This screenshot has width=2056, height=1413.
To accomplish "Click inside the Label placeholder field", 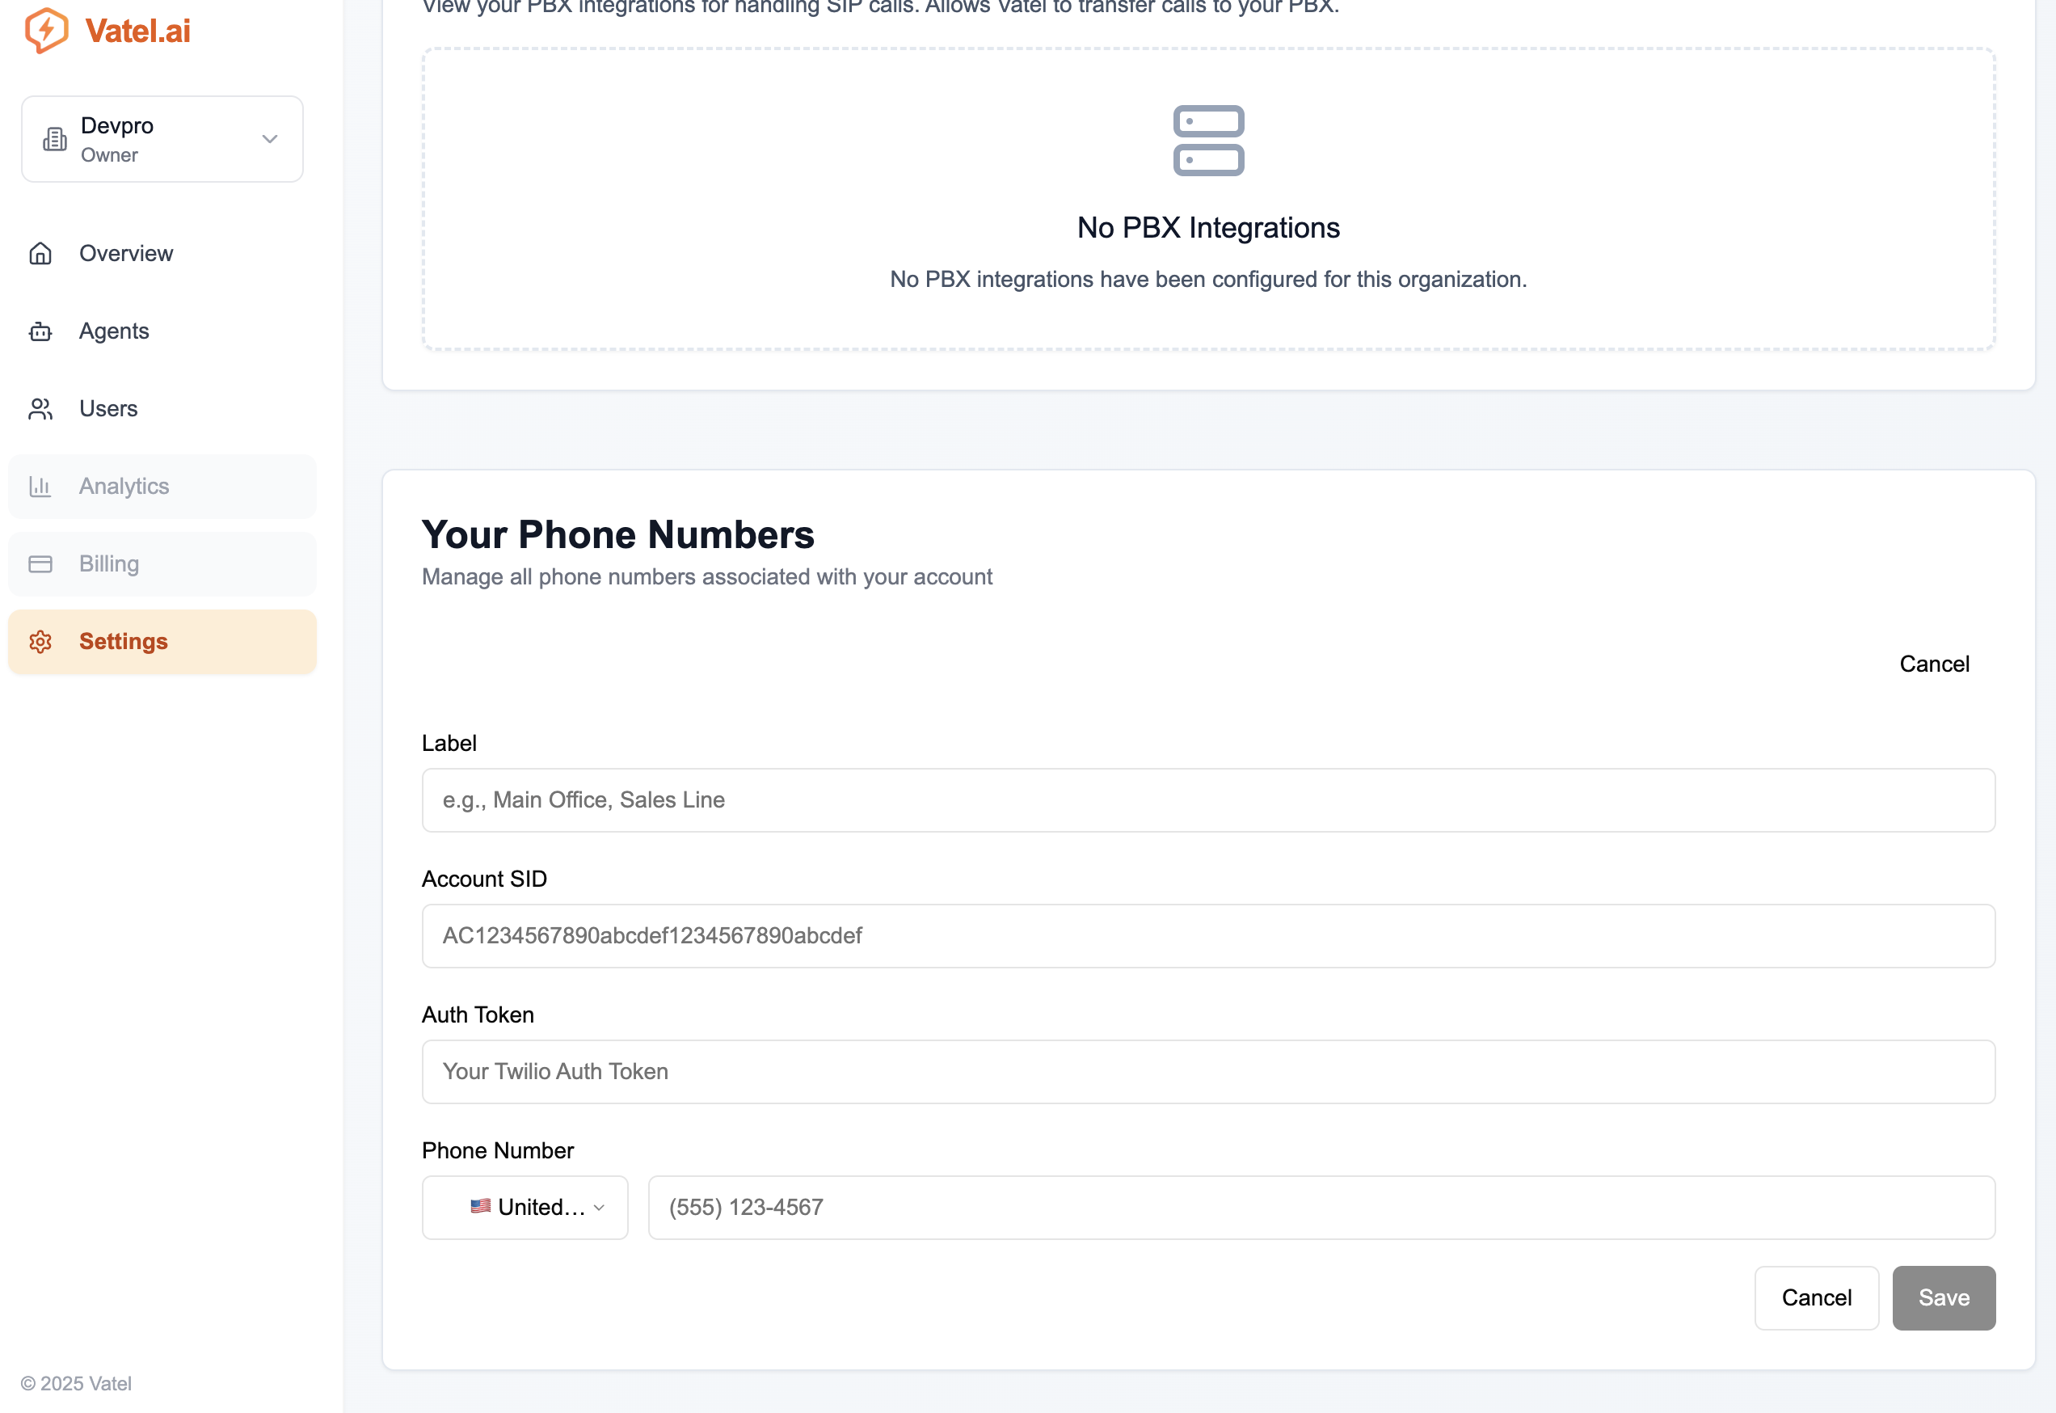I will click(1207, 799).
